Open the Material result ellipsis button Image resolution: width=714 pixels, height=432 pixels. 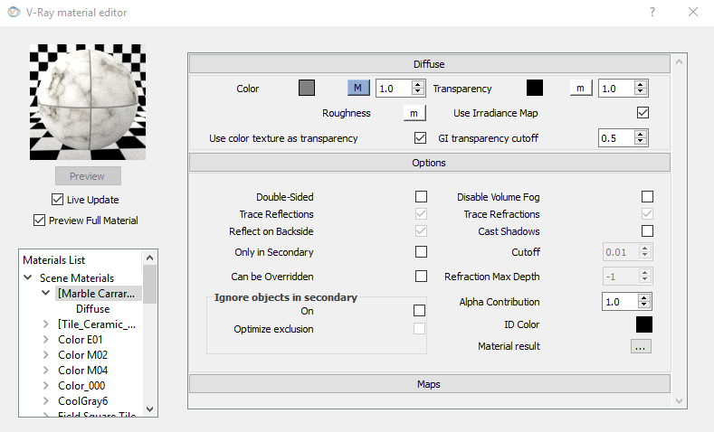pos(641,346)
